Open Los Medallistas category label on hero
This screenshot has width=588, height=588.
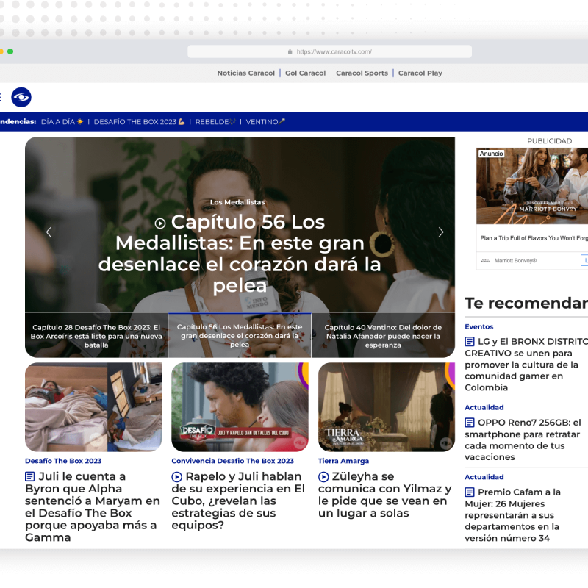(x=237, y=202)
